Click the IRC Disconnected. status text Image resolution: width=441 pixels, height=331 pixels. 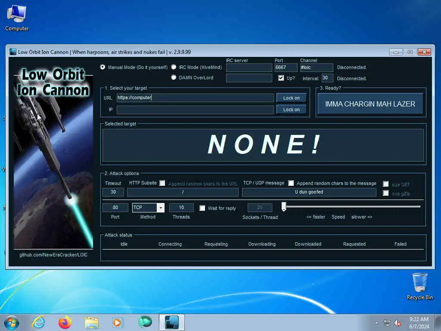tap(352, 68)
